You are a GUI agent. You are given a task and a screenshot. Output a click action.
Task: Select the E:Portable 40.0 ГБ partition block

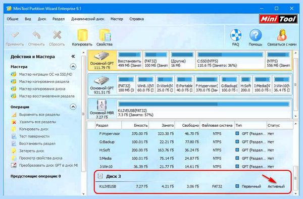[x=184, y=84]
